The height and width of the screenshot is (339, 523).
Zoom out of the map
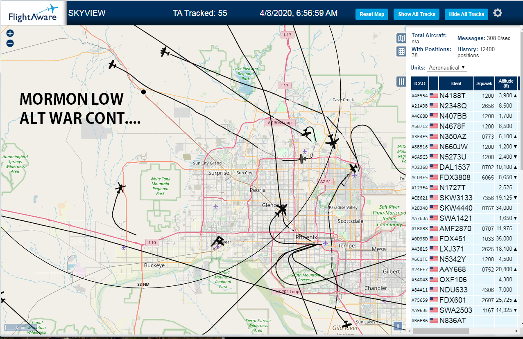(10, 43)
